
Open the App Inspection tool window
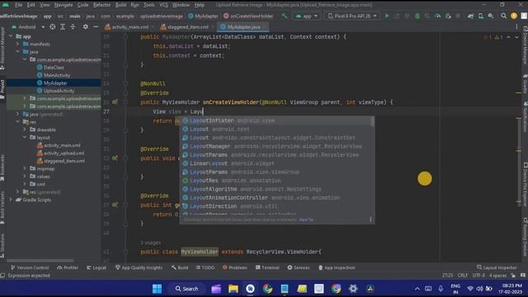[337, 267]
